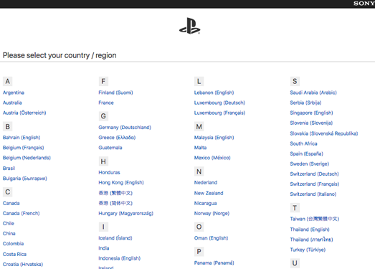
Task: Choose Finland (Suomi)
Action: point(115,93)
